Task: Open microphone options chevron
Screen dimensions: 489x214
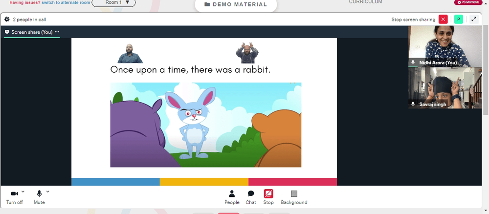Action: point(48,192)
